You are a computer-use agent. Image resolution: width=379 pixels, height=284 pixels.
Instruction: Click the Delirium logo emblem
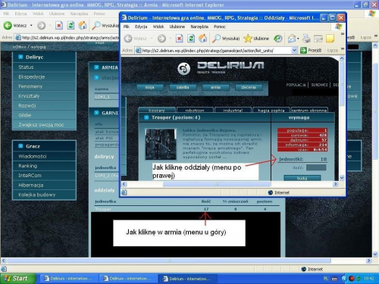pyautogui.click(x=183, y=68)
